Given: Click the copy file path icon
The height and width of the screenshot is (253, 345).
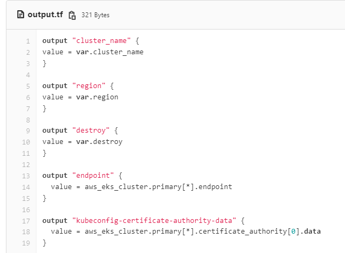Looking at the screenshot, I should (72, 15).
